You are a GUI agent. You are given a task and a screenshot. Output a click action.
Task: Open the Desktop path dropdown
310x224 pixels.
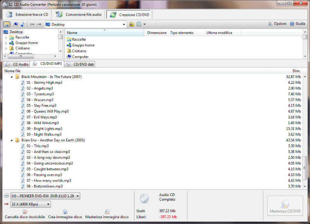point(124,24)
